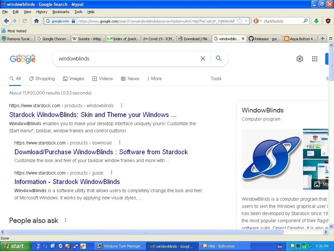Screen dimensions: 334x251
Task: Open the Most Visited bookmarks folder
Action: [x=14, y=31]
